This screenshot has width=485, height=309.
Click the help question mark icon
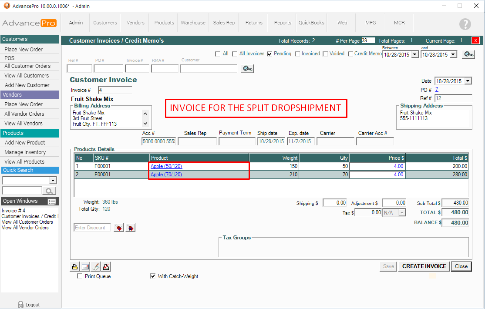pos(465,24)
